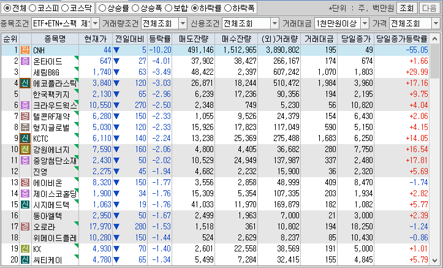Select the 코스닥 radio button
Image resolution: width=443 pixels, height=268 pixels.
coord(65,8)
